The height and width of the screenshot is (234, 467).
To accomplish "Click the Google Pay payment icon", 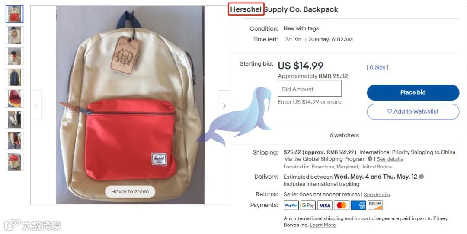I will tap(308, 206).
